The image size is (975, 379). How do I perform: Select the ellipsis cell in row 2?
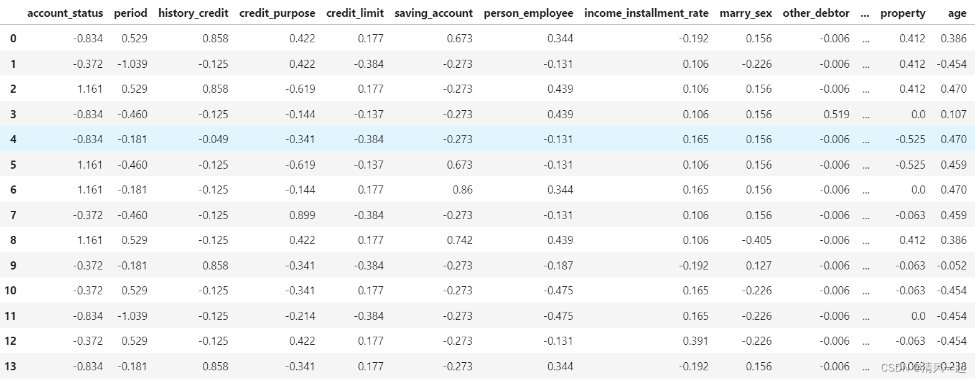pos(865,89)
